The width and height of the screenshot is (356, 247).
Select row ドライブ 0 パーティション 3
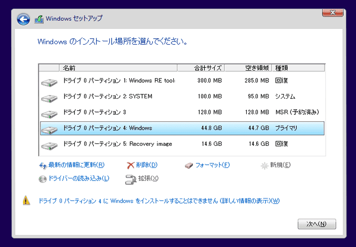(x=182, y=112)
